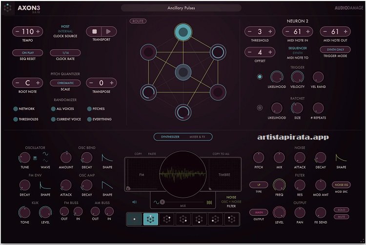
Task: Toggle the MUTE button
Action: tap(341, 217)
